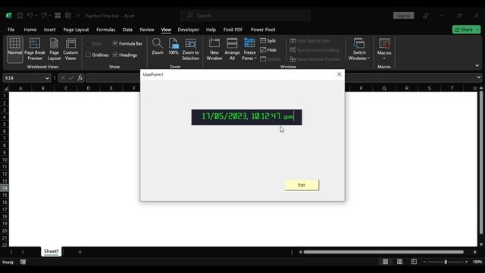This screenshot has width=485, height=273.
Task: Expand the formula bar chevron
Action: [478, 77]
